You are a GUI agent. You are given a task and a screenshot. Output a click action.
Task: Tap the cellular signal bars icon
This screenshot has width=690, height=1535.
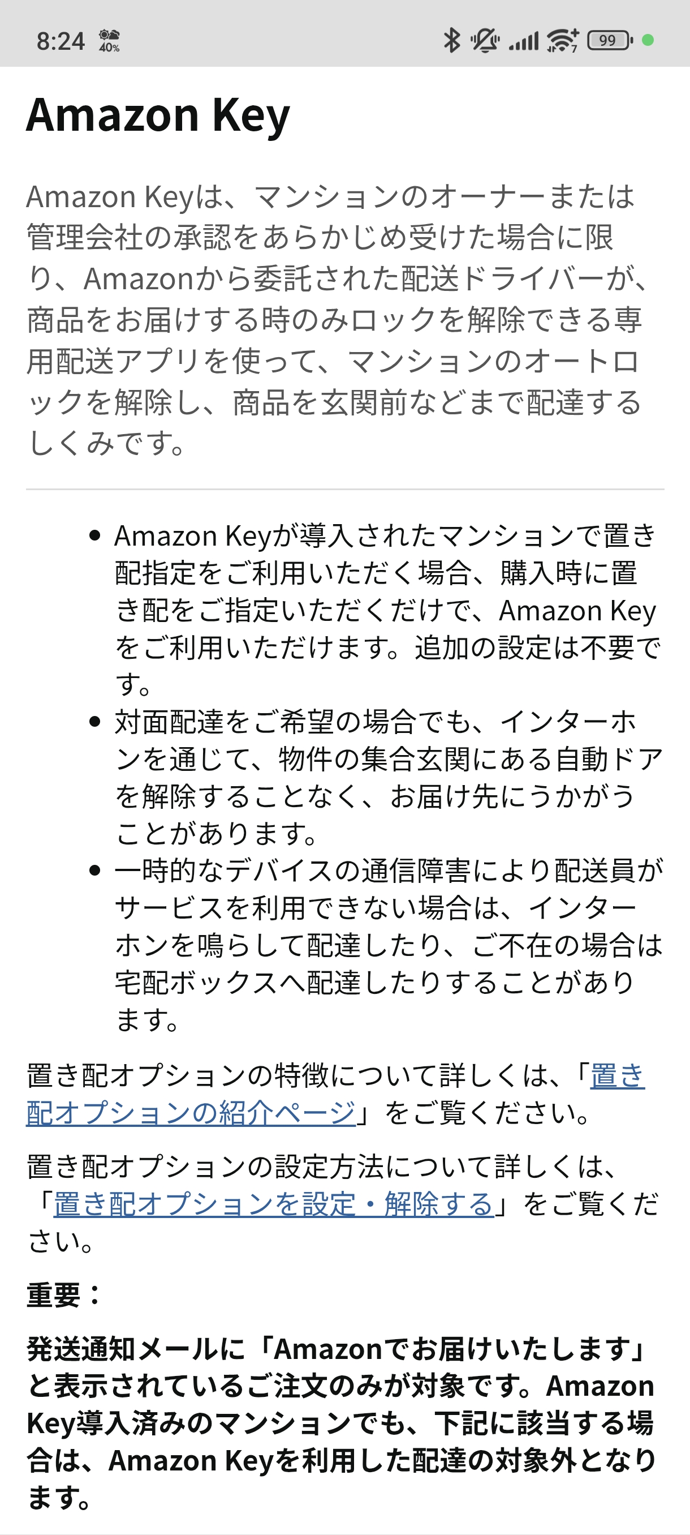523,41
